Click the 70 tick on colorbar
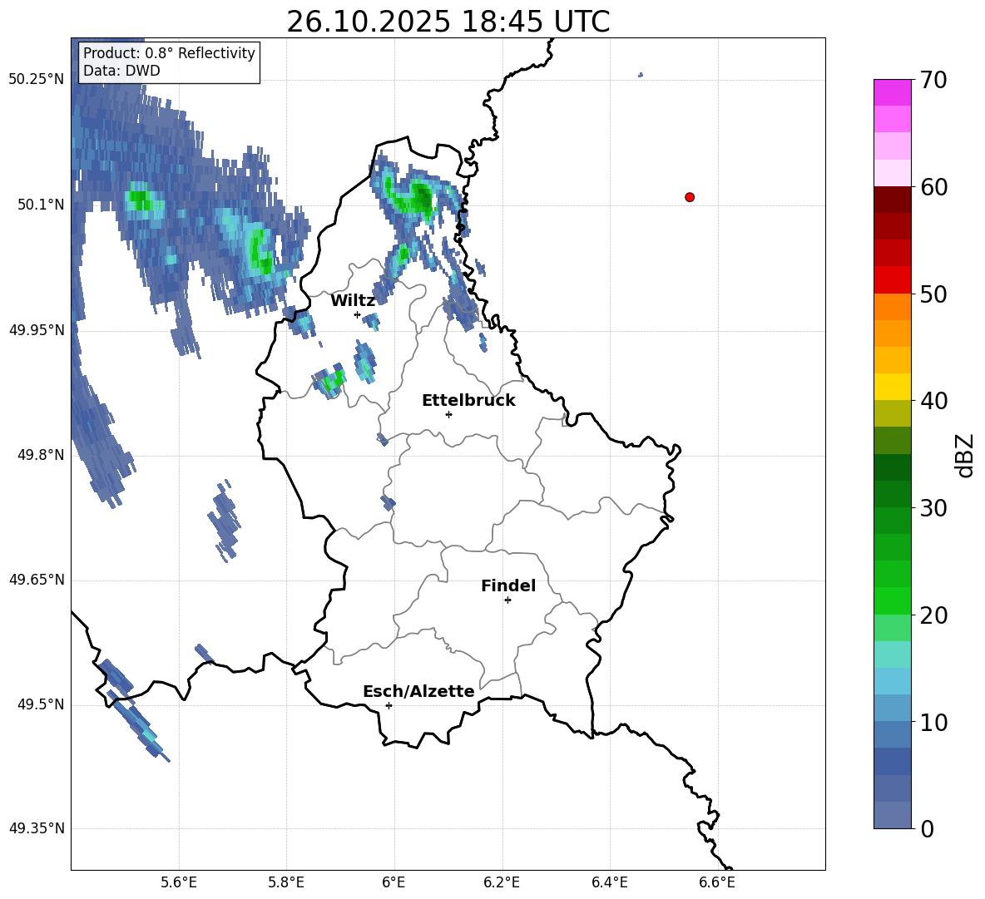The width and height of the screenshot is (985, 899). pos(933,81)
